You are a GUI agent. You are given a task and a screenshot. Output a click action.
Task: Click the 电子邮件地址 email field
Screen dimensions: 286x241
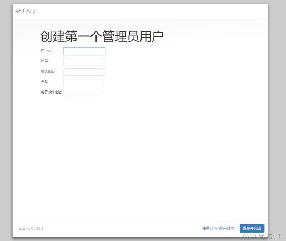coord(84,92)
